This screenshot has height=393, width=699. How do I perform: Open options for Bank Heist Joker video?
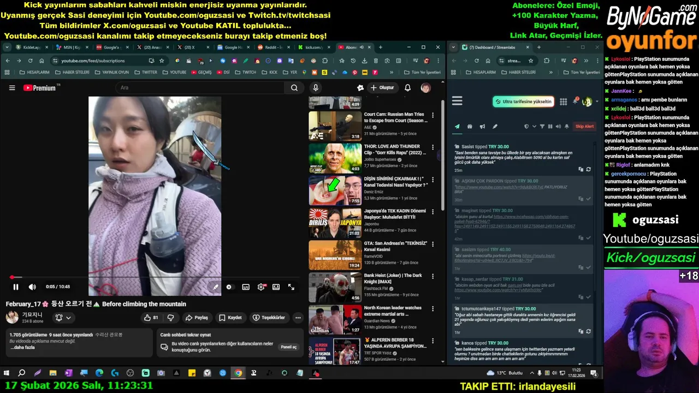pyautogui.click(x=433, y=277)
